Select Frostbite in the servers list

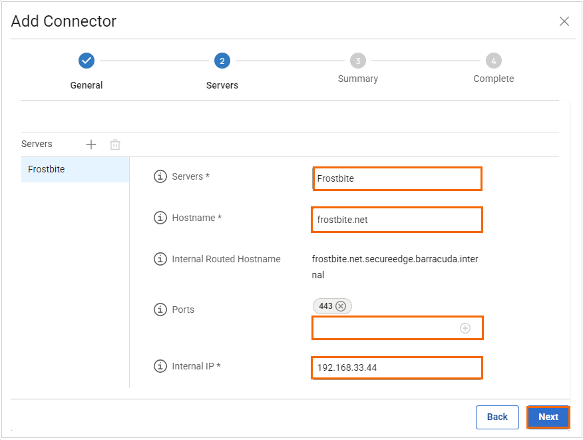75,170
